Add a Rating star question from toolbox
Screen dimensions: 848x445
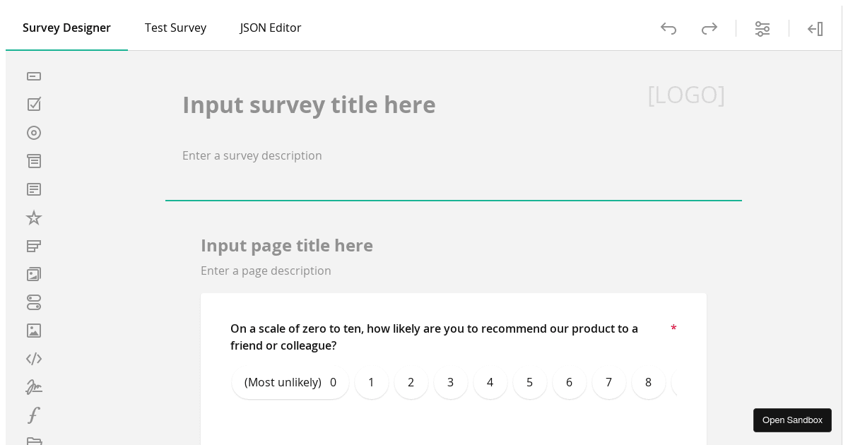(34, 218)
